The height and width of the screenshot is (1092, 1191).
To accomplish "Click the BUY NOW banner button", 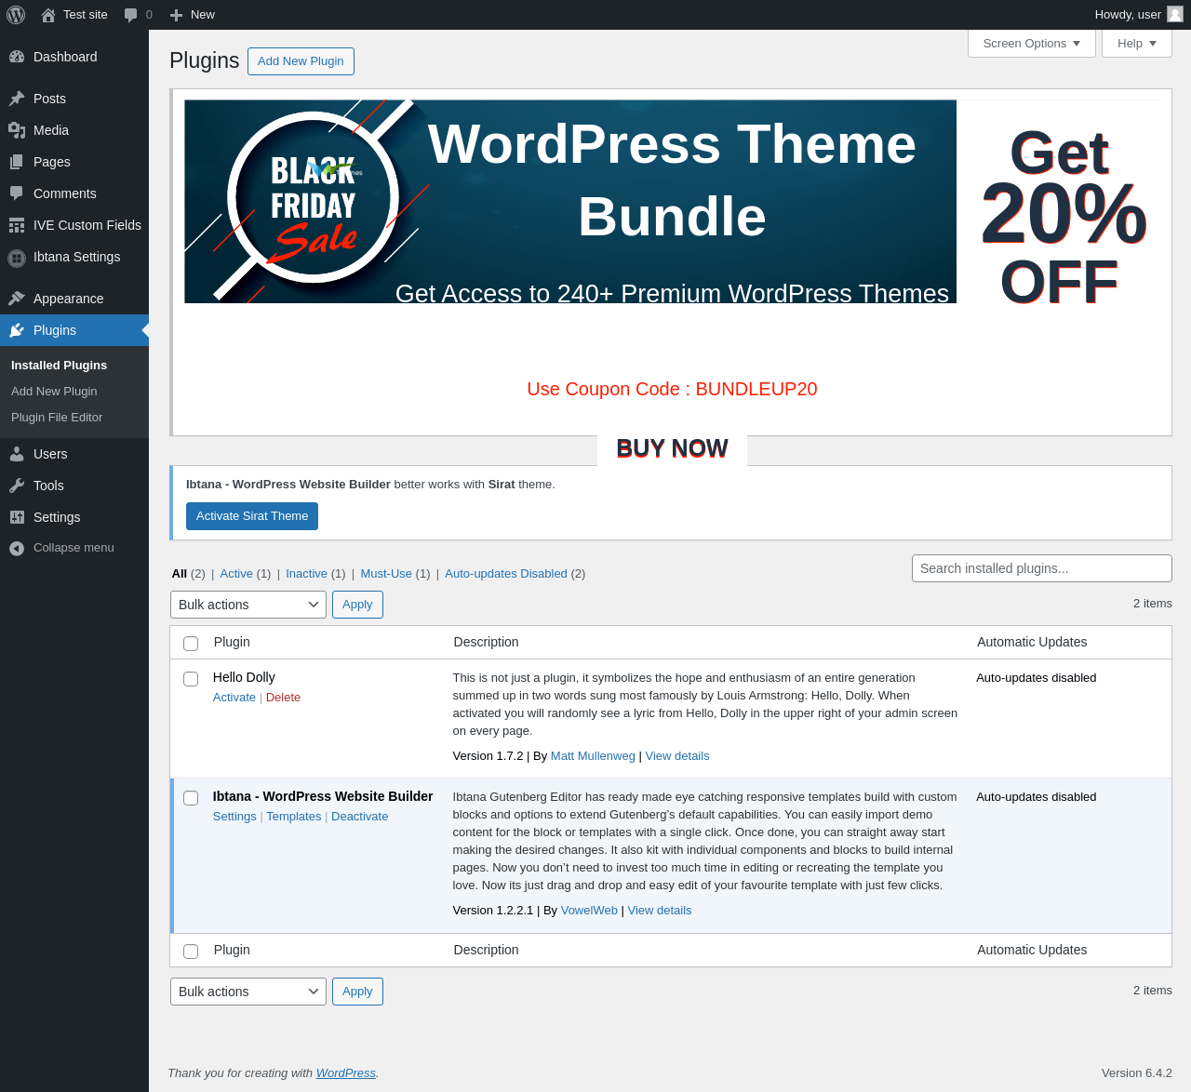I will 672,448.
